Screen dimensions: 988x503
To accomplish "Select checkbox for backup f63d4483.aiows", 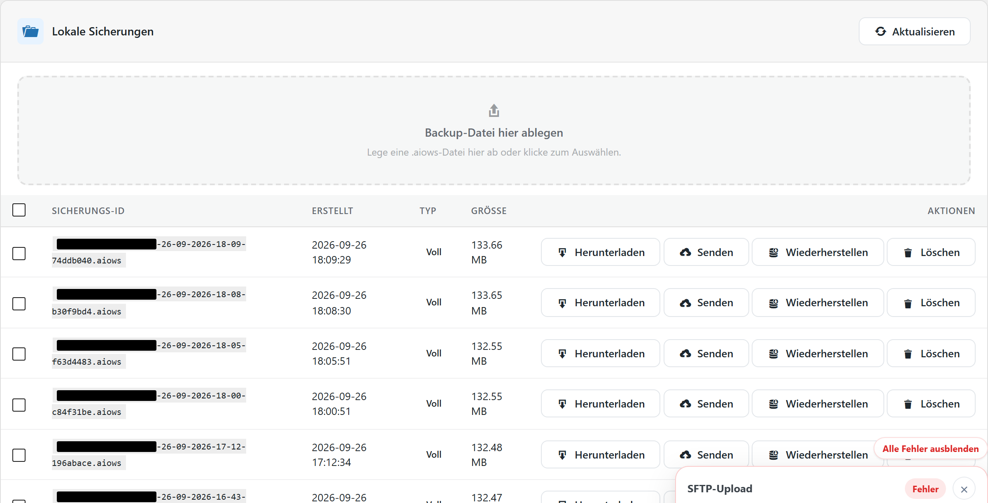I will coord(19,354).
